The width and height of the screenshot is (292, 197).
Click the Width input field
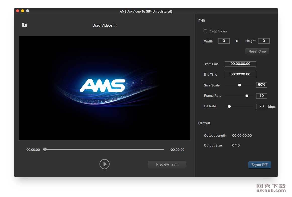224,41
